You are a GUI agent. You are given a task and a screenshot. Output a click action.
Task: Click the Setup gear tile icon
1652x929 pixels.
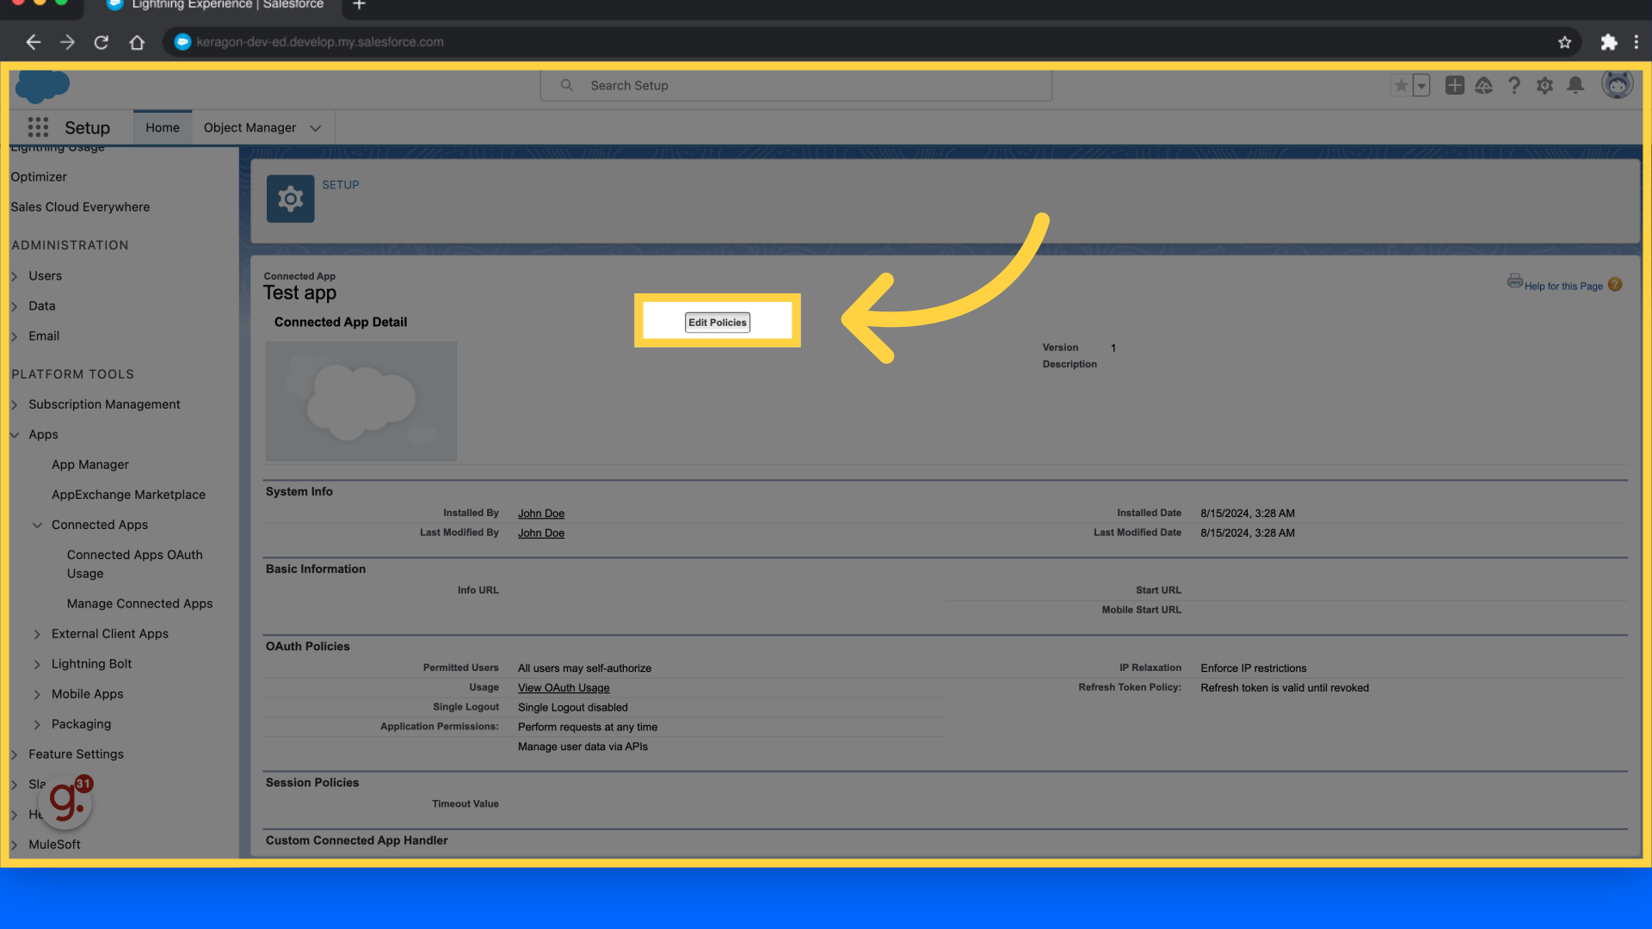pos(290,199)
